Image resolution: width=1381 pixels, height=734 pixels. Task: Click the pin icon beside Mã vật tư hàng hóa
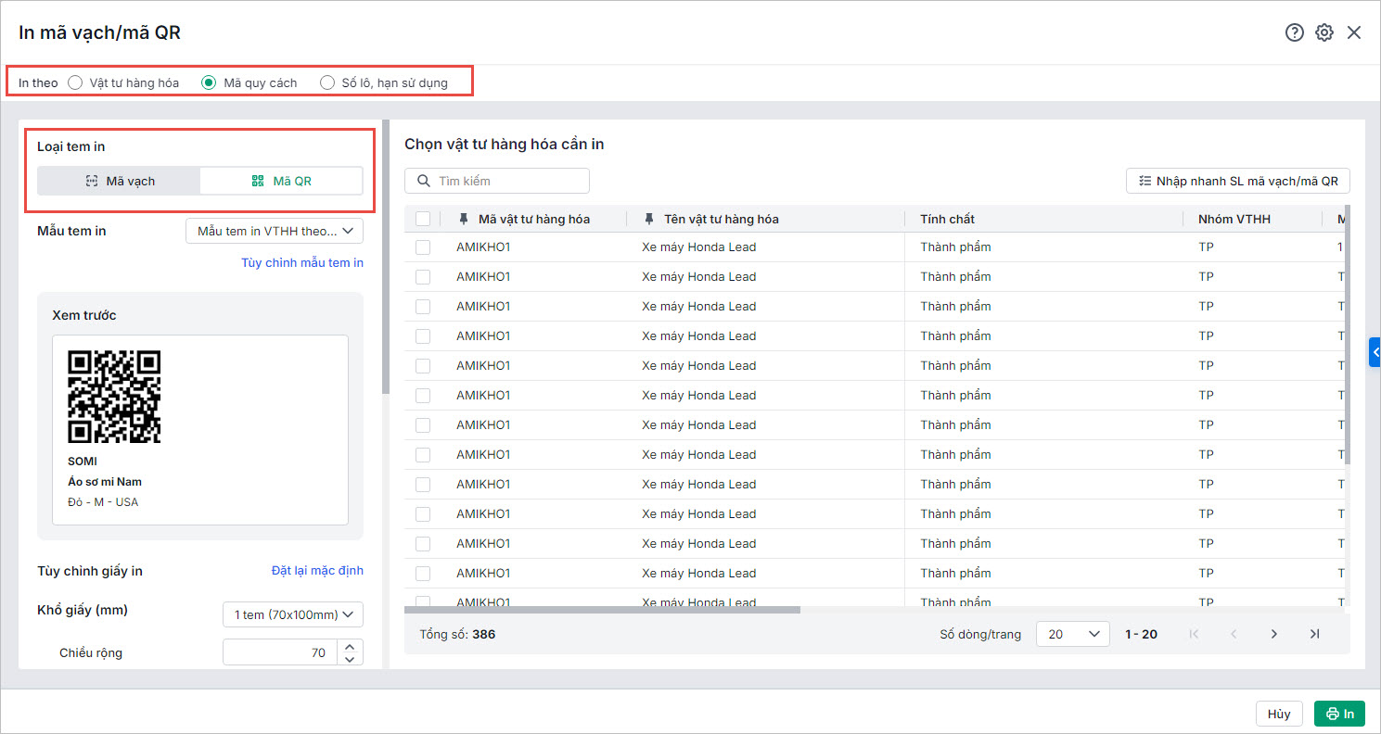click(464, 219)
